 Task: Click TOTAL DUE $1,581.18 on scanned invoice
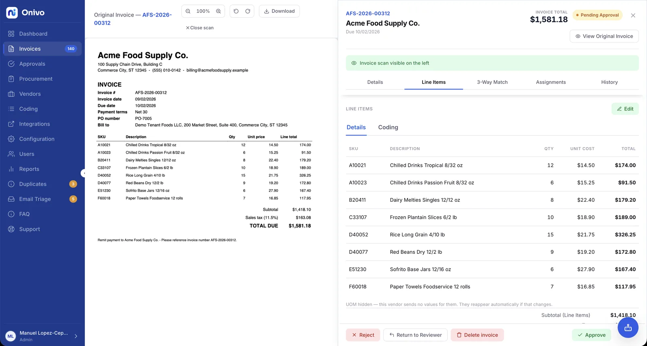[x=280, y=226]
